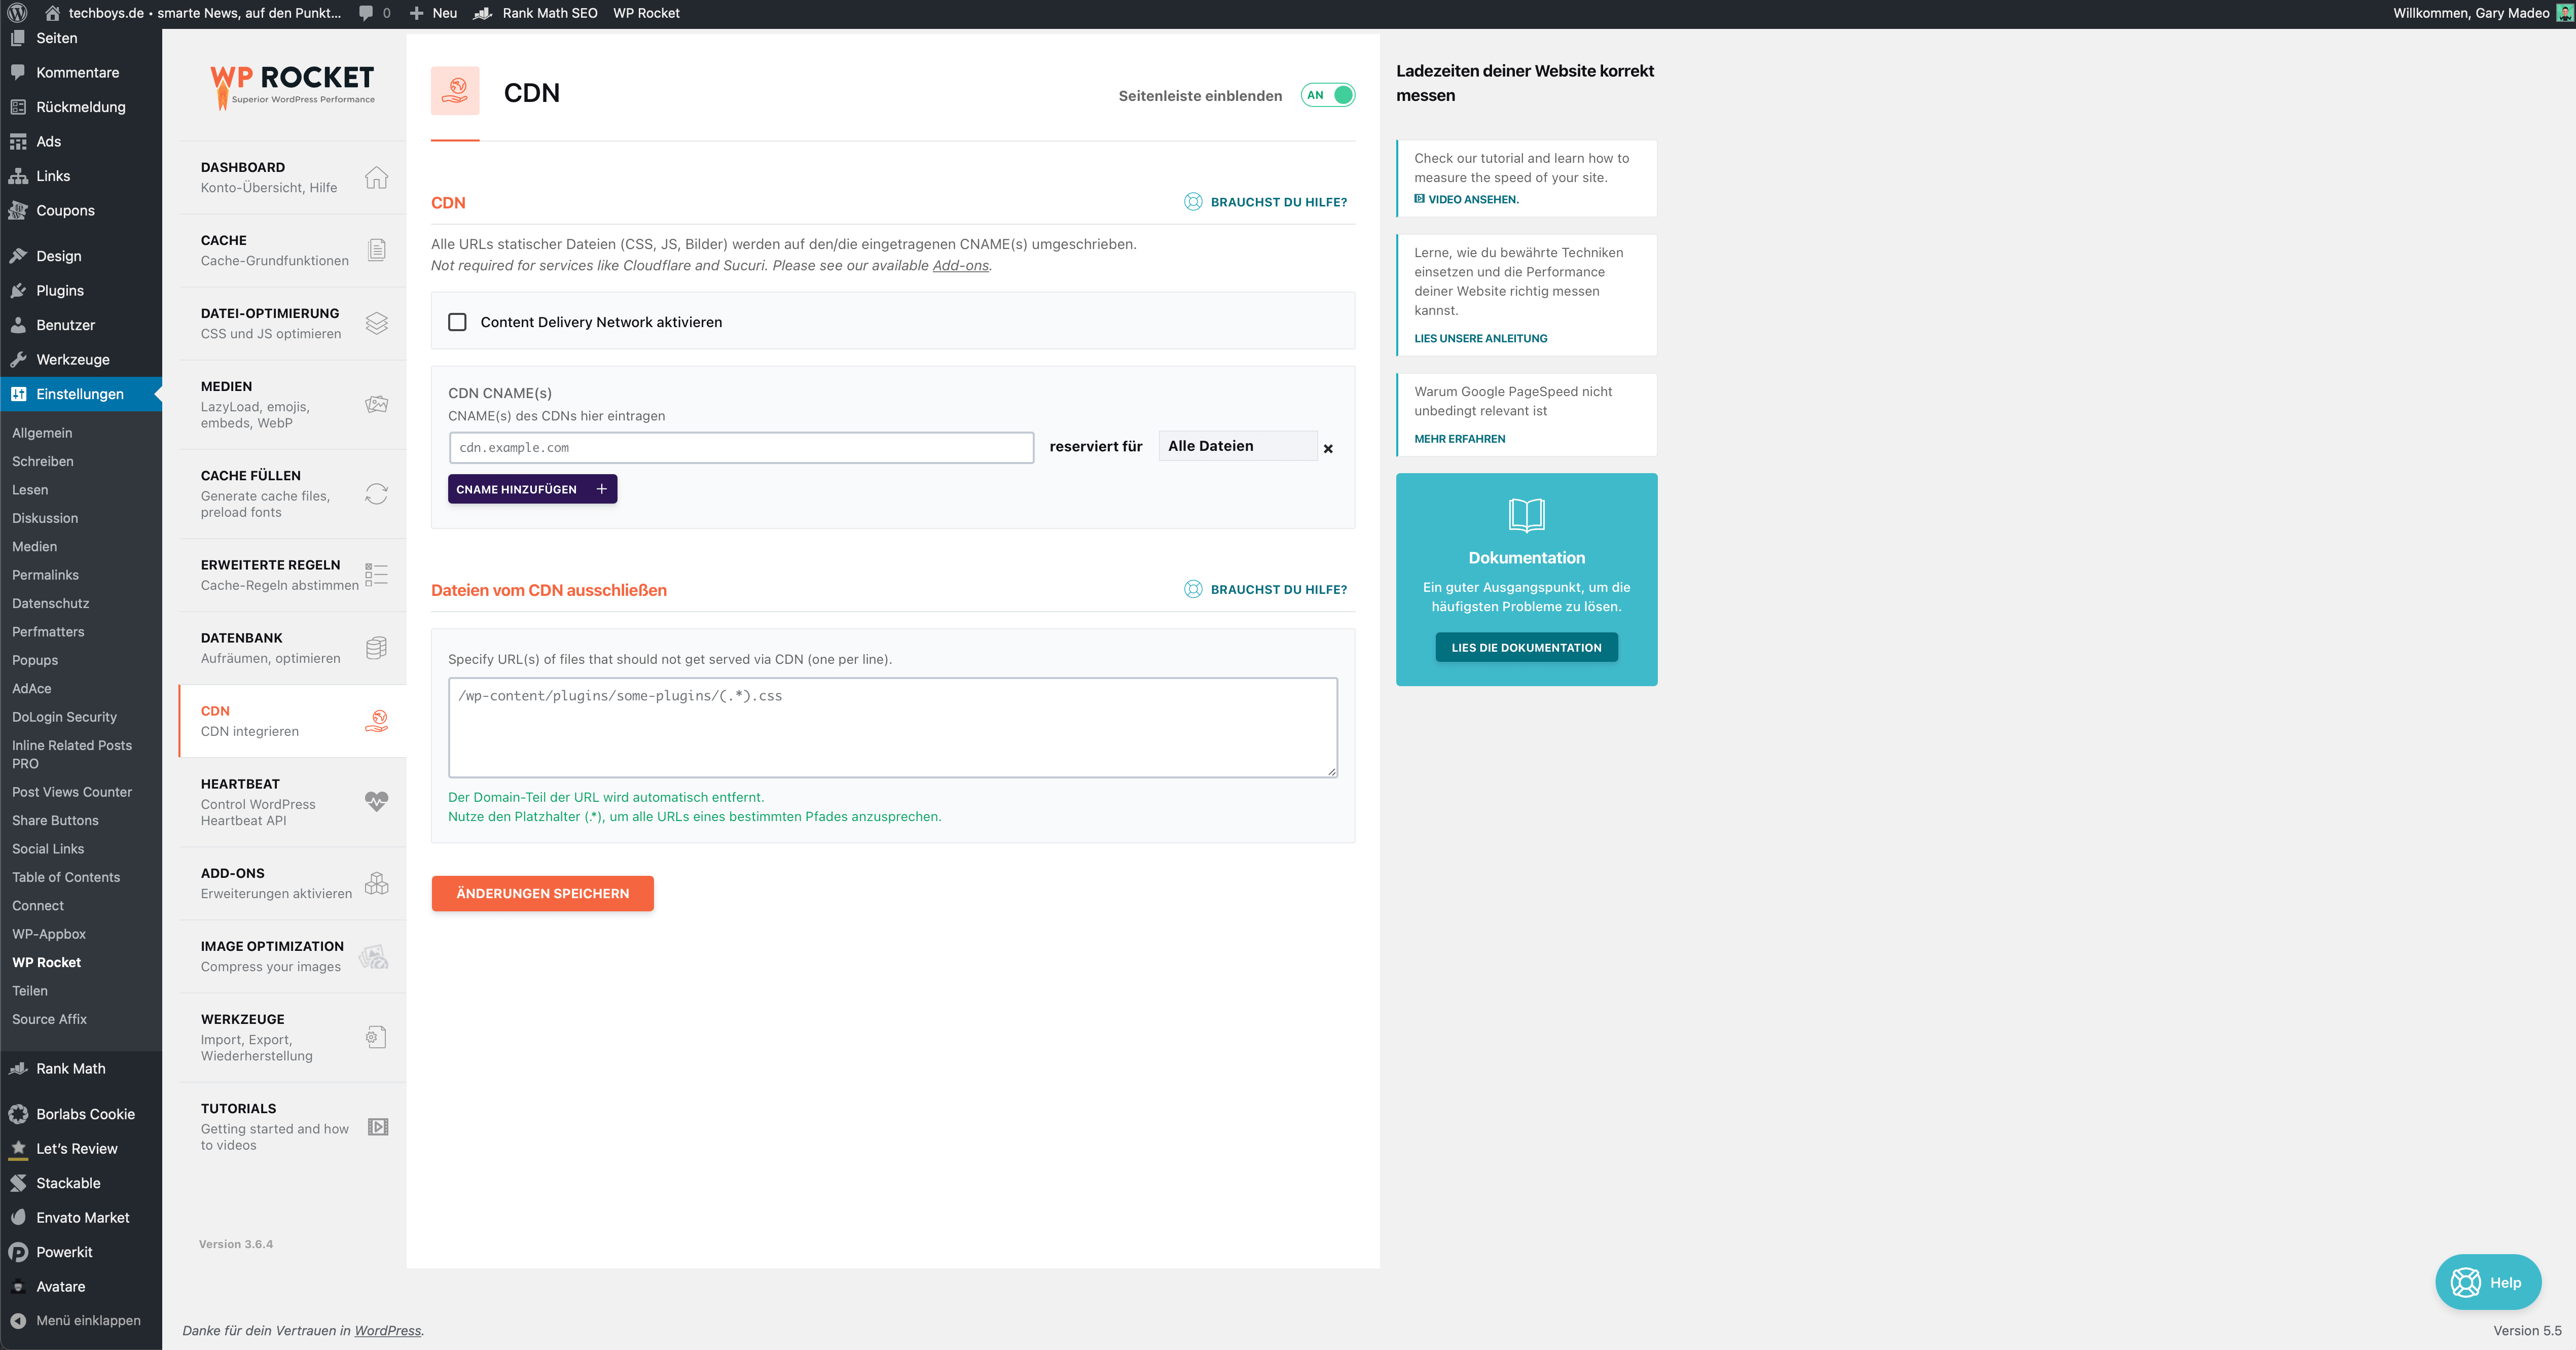The image size is (2576, 1350).
Task: Click the Heartbeat heart icon
Action: [x=376, y=801]
